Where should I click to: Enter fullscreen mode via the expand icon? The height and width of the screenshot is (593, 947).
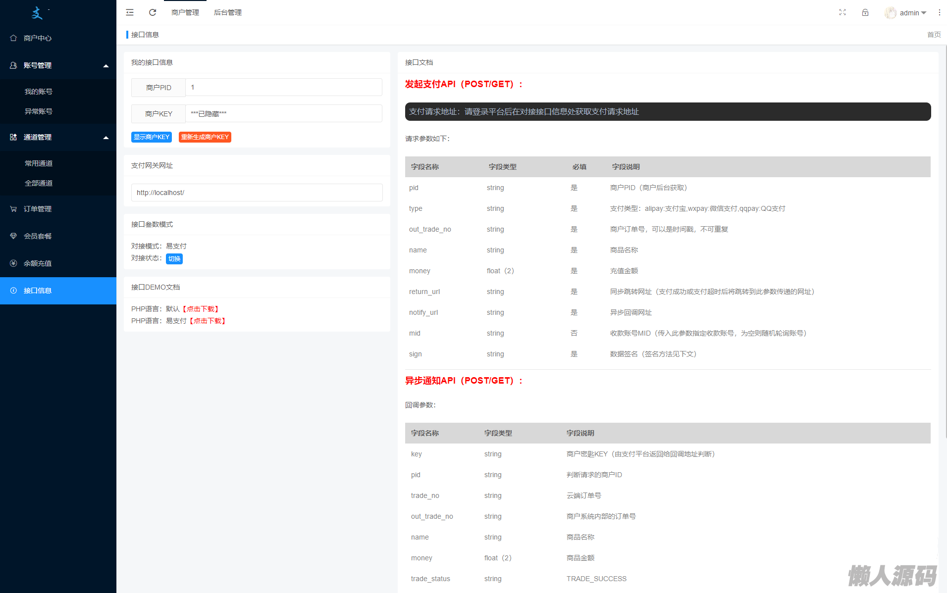click(842, 12)
